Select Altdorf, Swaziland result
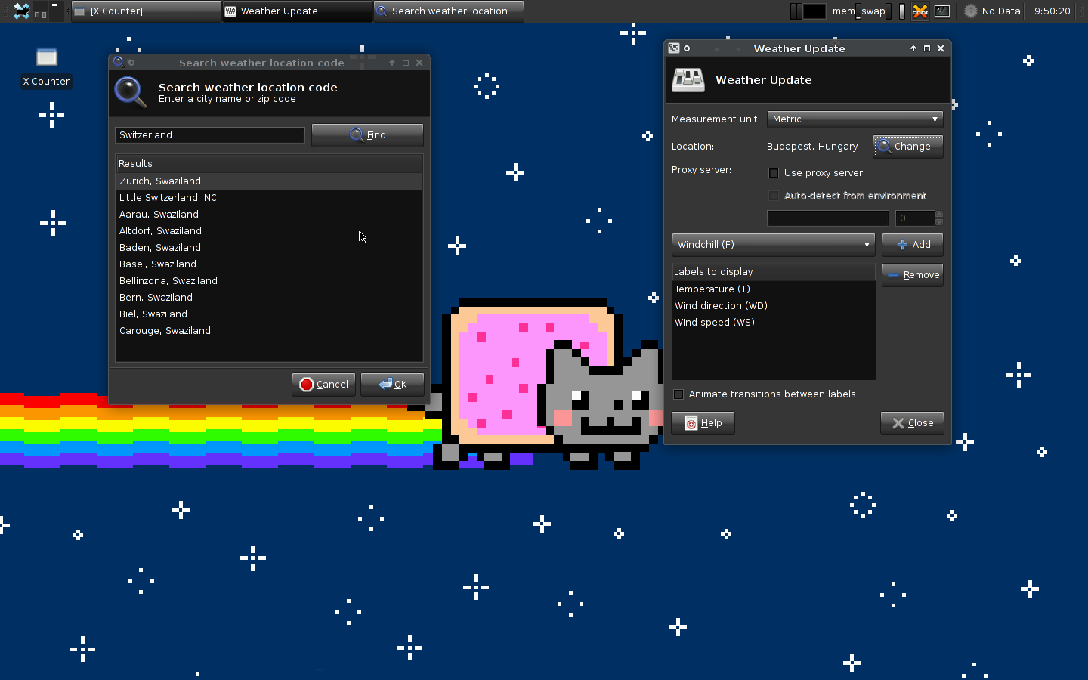The image size is (1088, 680). tap(269, 231)
